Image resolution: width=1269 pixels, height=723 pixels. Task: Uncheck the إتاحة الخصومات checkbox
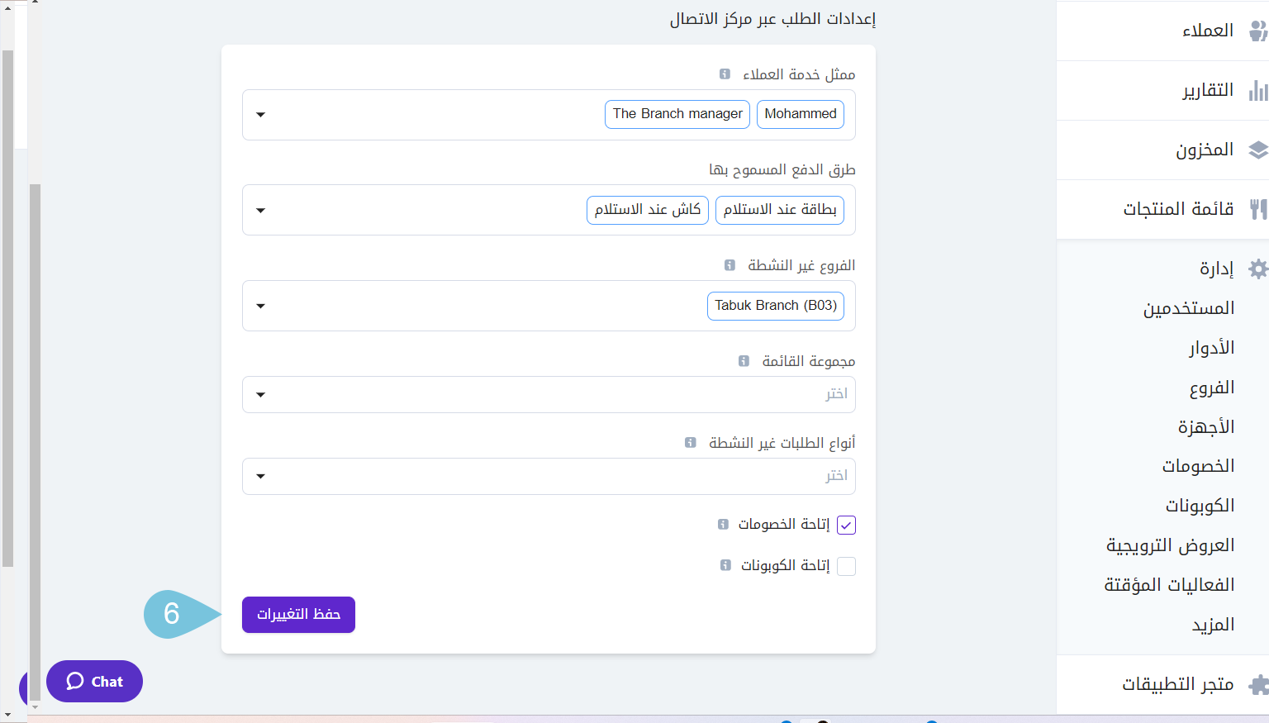[x=845, y=525]
